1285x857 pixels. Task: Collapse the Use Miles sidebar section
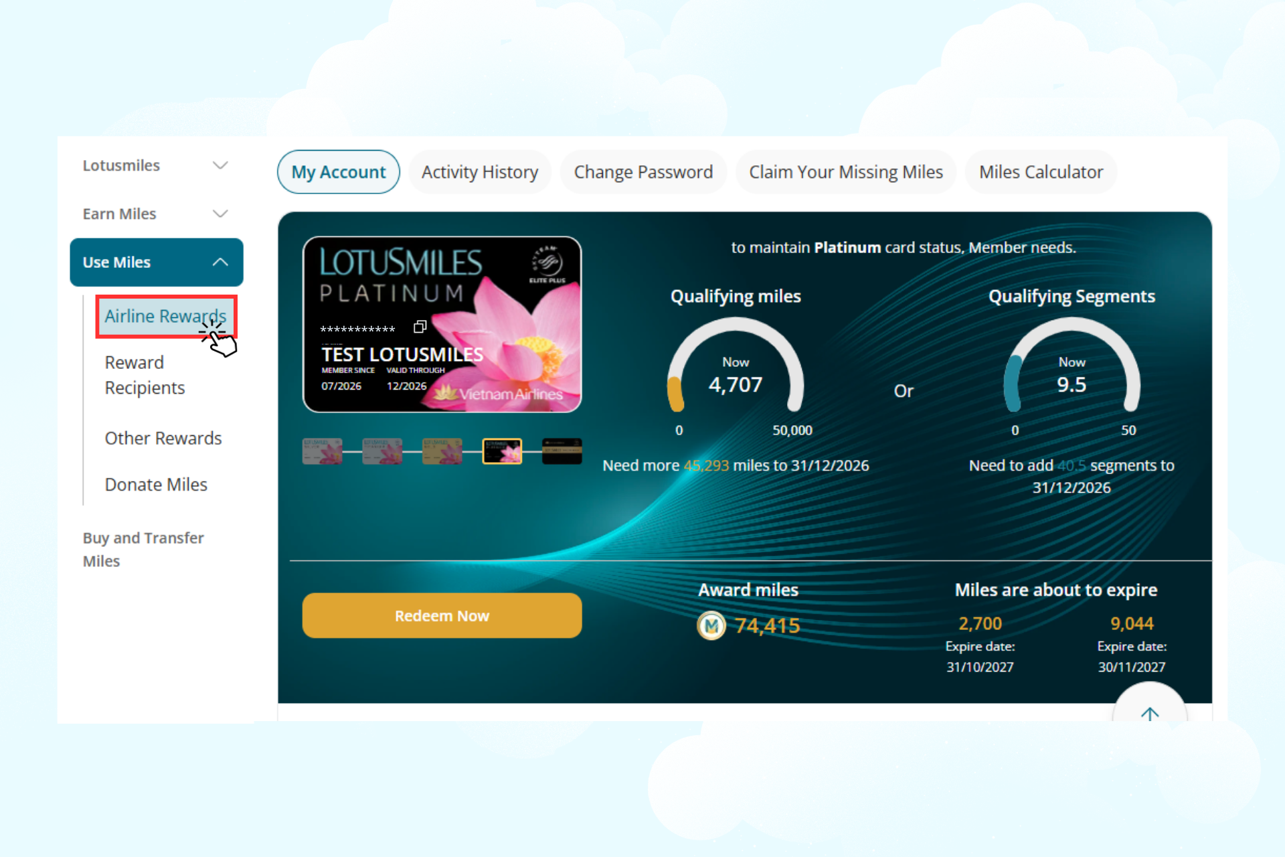157,262
